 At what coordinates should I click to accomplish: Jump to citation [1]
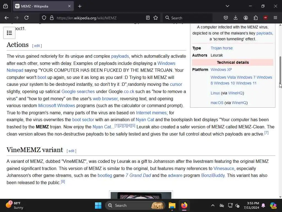(x=116, y=126)
